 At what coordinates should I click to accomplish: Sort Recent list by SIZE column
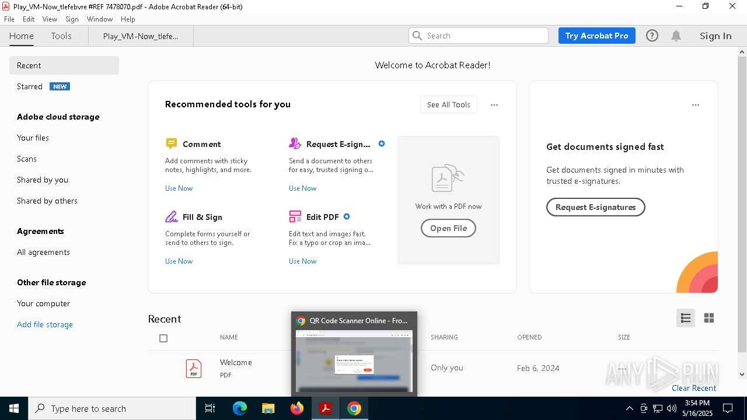click(624, 337)
